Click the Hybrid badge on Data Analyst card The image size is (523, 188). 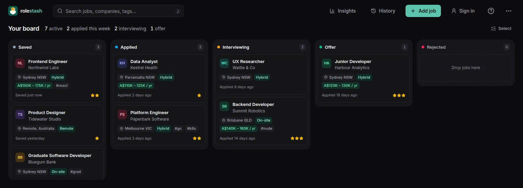click(x=166, y=77)
